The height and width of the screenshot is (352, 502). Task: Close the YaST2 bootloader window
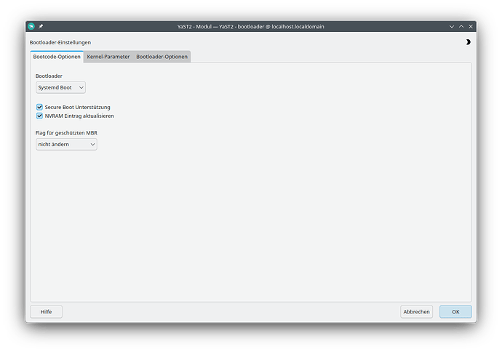pos(471,27)
